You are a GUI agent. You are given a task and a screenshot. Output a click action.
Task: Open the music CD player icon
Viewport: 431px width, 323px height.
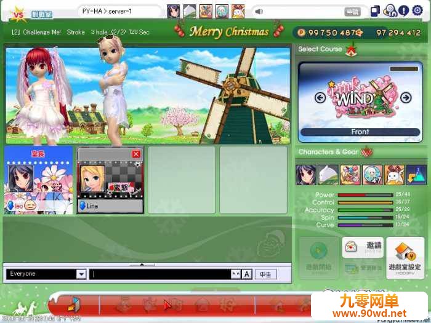pos(390,11)
